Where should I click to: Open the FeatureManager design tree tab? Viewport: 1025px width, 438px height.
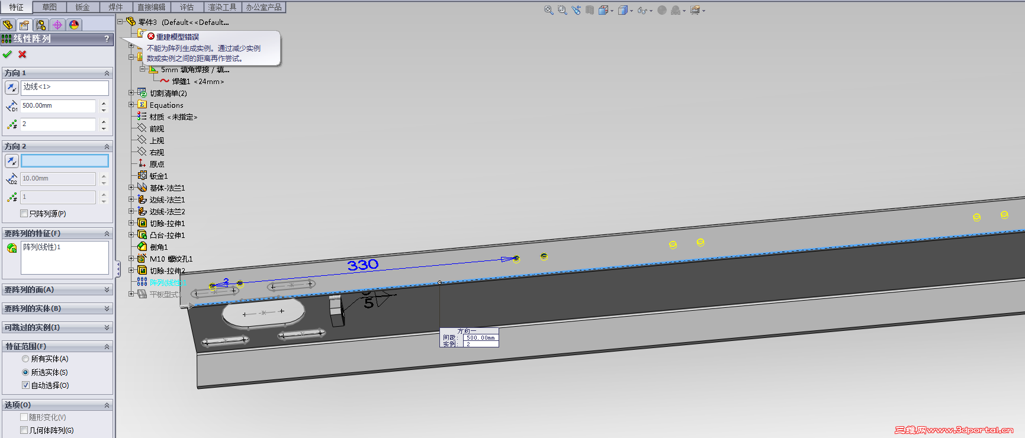click(8, 25)
